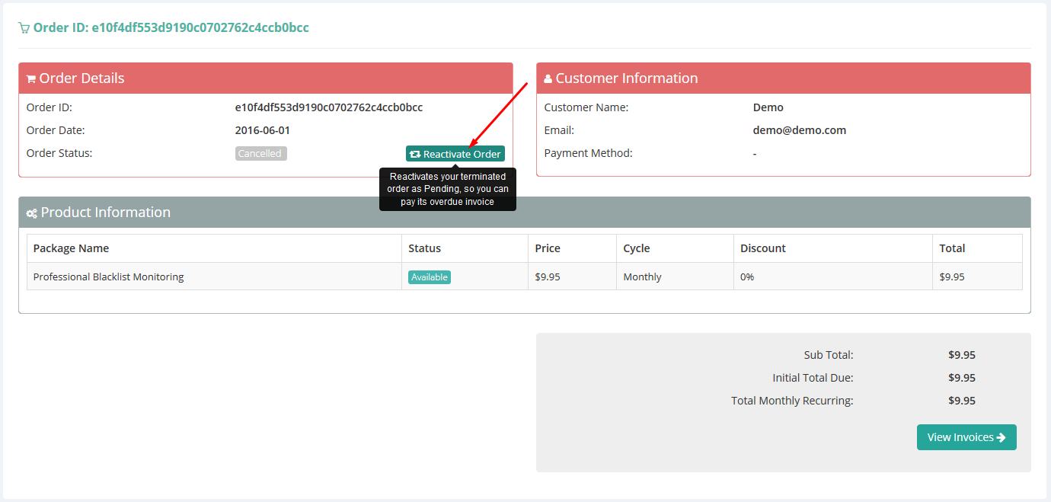Click the $9.95 value in the table's Total column
This screenshot has width=1051, height=502.
click(x=952, y=277)
